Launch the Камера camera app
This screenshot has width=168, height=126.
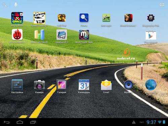tap(39, 85)
